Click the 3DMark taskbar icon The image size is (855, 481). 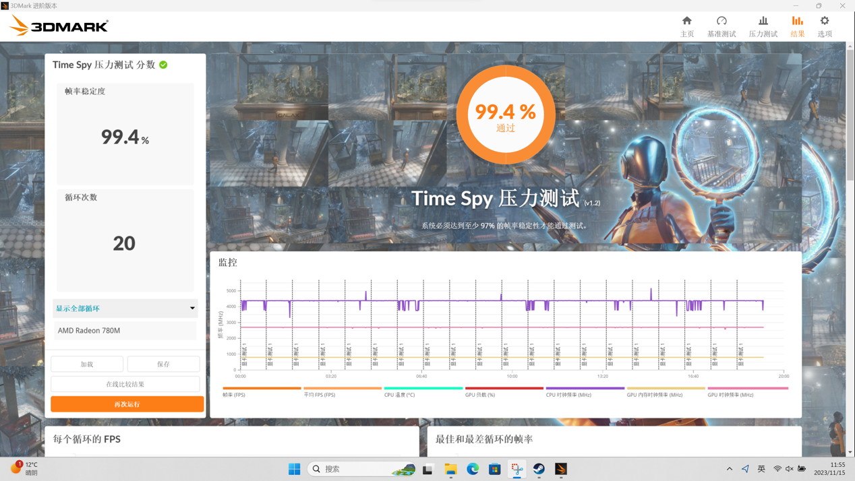[x=561, y=469]
